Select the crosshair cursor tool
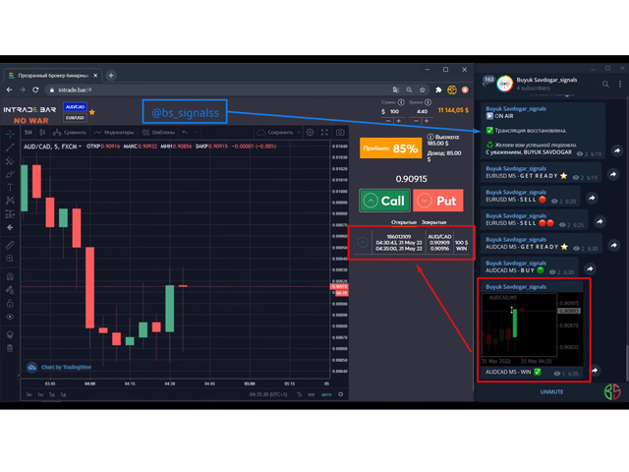 (x=10, y=134)
